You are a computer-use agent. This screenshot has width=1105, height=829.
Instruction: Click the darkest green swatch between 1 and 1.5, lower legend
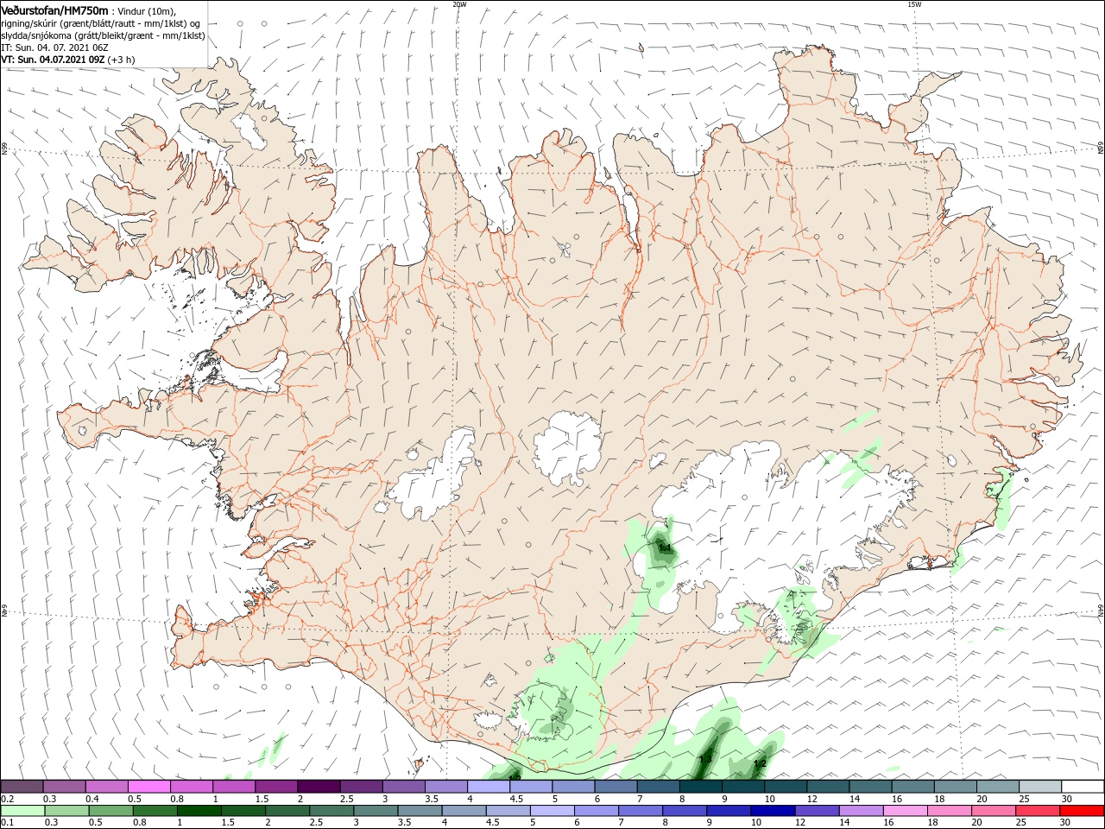click(x=200, y=811)
